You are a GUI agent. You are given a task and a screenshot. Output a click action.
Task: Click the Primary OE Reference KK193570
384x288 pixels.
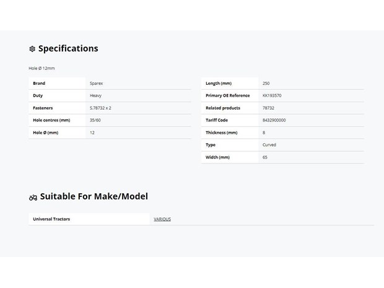(x=272, y=95)
